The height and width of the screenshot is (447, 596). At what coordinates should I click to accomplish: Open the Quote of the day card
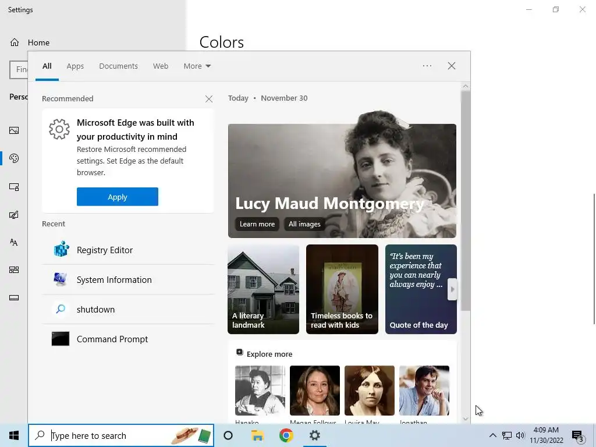(x=421, y=289)
